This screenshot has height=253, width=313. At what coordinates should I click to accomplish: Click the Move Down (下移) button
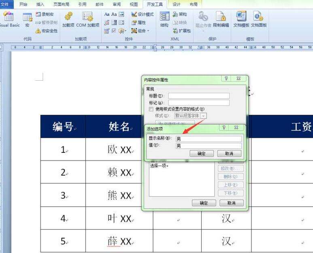(x=230, y=193)
